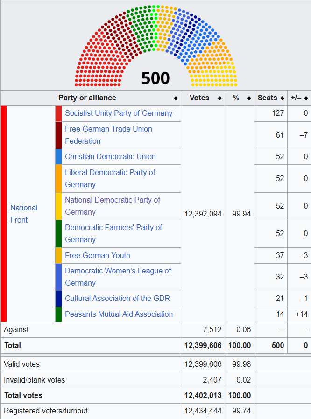The width and height of the screenshot is (311, 419).
Task: Open Socialist Unity Party of Germany link
Action: (x=119, y=113)
